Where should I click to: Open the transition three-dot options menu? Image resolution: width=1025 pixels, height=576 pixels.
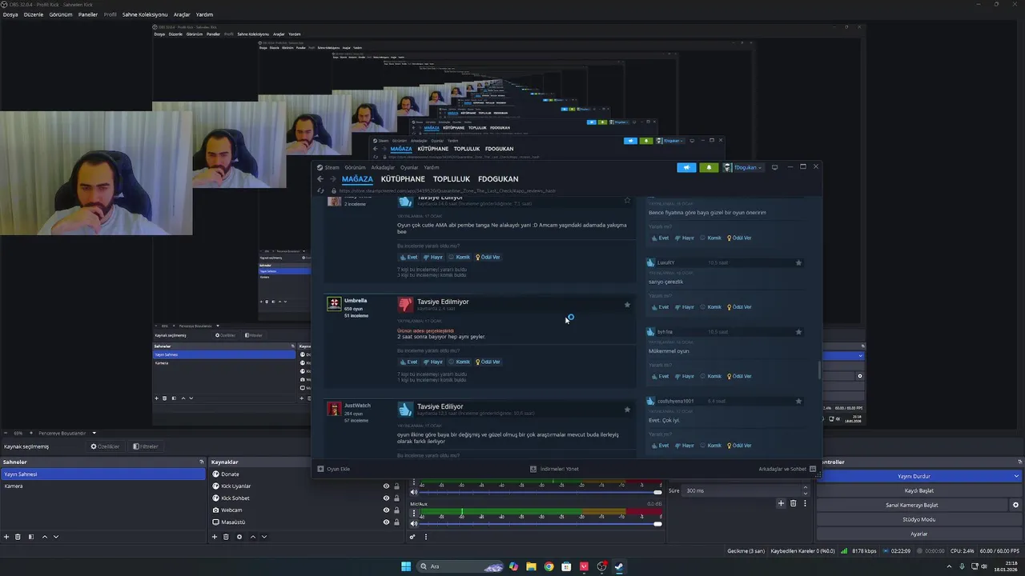click(x=805, y=503)
